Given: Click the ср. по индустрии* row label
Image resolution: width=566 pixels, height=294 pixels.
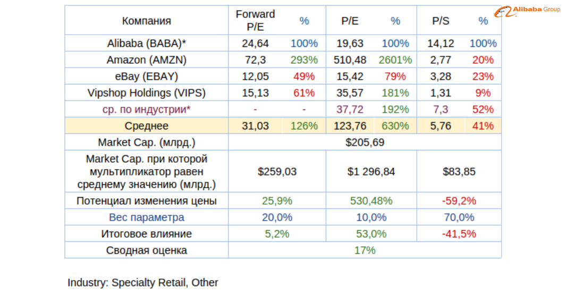Looking at the screenshot, I should coord(146,110).
